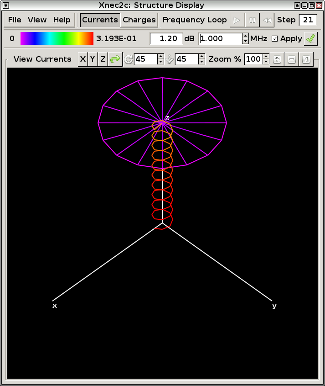
Task: Increase first rotation angle with up arrow
Action: (160, 57)
